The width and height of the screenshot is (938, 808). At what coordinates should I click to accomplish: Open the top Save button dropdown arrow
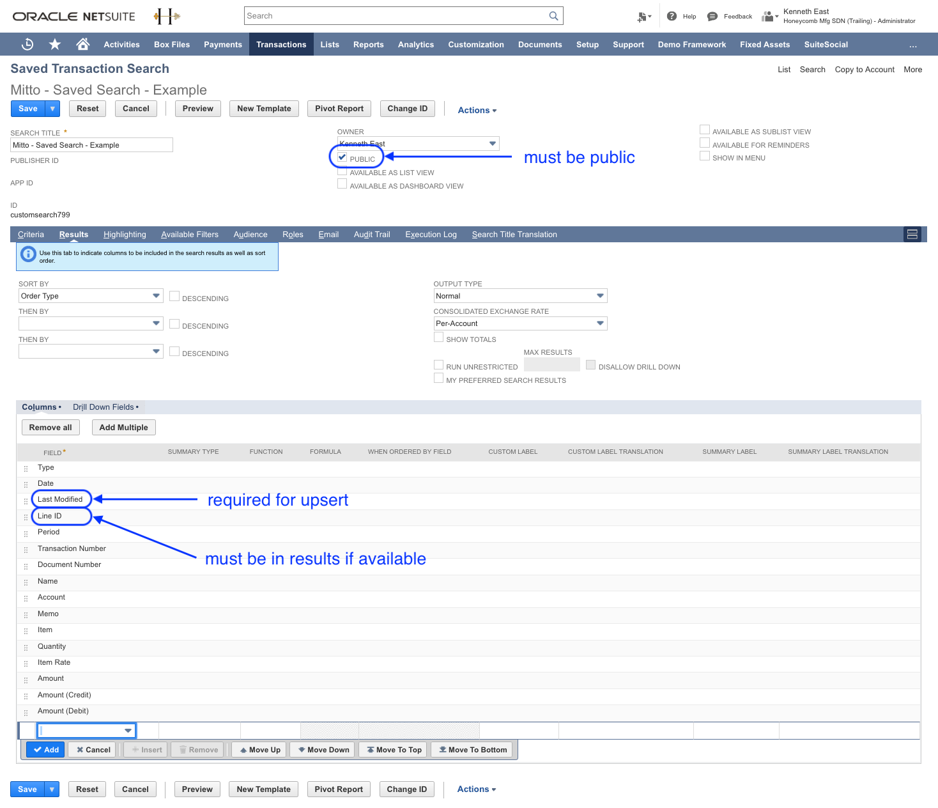click(x=52, y=109)
